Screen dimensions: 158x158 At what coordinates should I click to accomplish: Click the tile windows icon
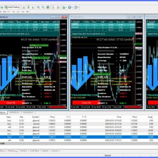(x=48, y=8)
